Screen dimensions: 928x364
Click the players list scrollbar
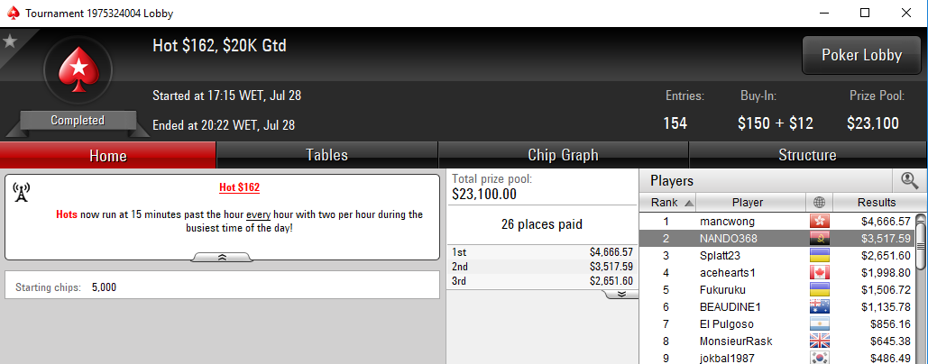click(920, 288)
